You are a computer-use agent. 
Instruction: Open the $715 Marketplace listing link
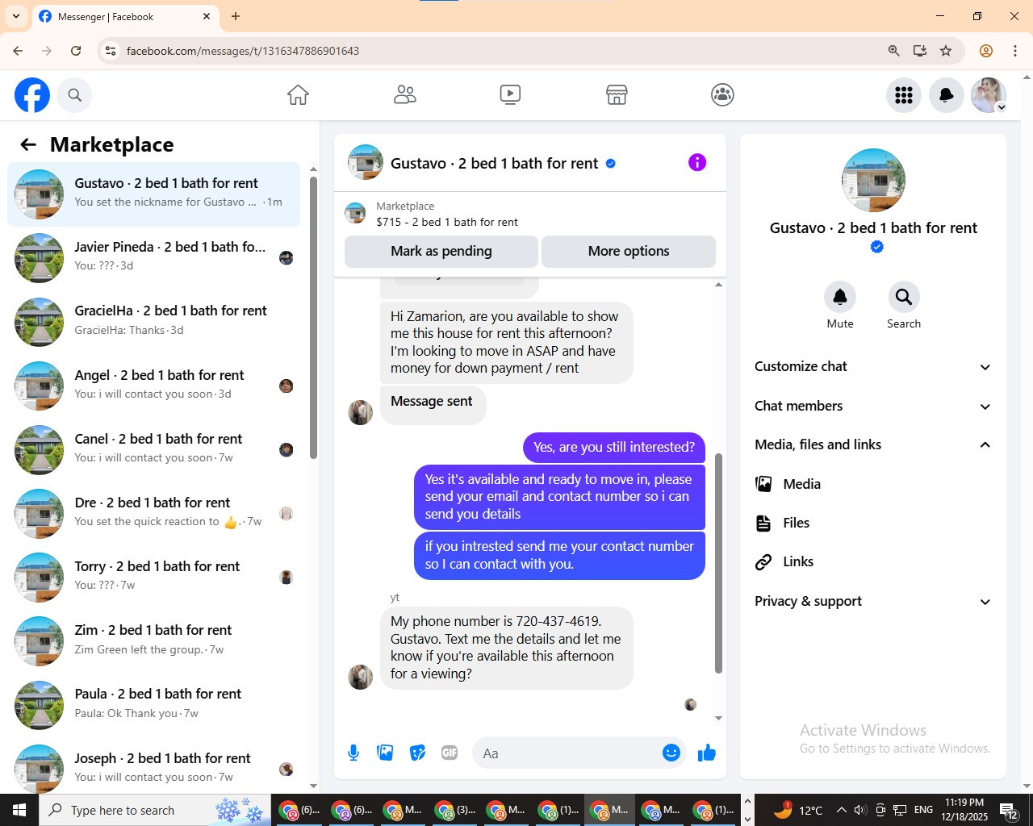(x=446, y=222)
